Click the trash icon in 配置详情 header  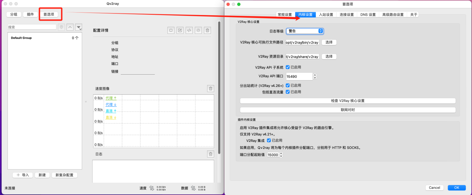coord(208,30)
